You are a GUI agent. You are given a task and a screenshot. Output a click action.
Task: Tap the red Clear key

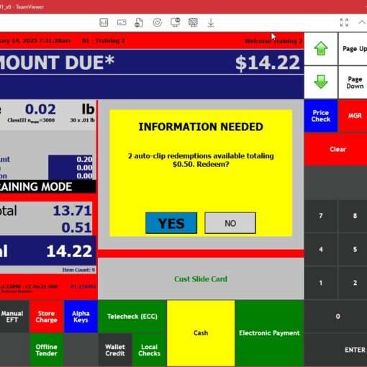[337, 149]
